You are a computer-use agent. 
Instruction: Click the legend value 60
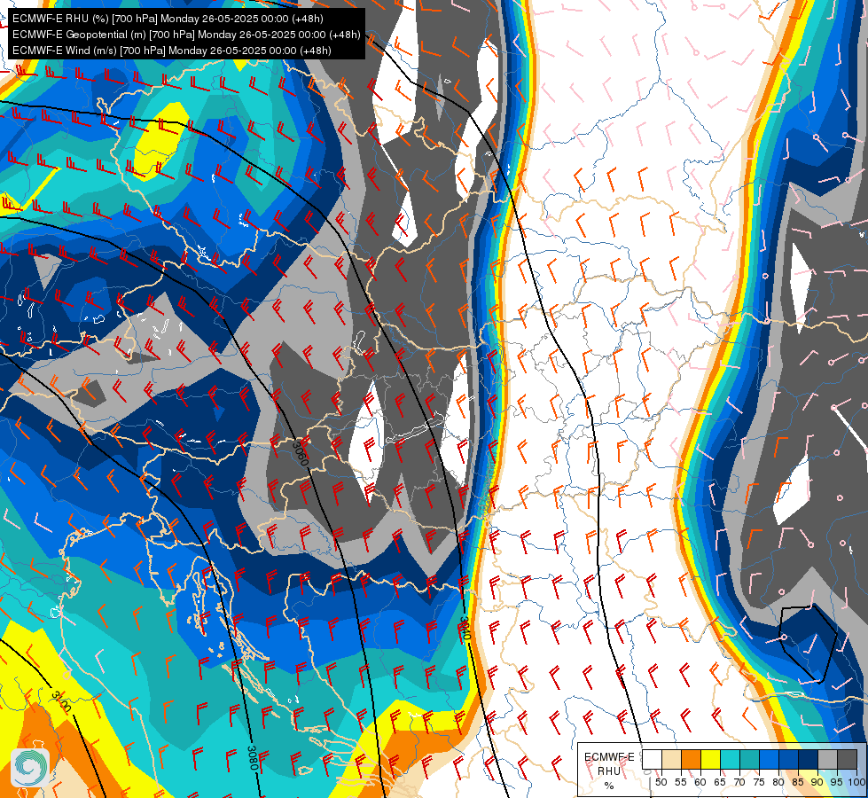(x=700, y=782)
